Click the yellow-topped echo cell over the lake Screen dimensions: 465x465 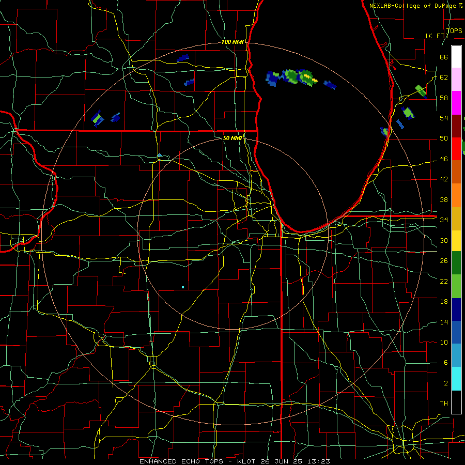click(308, 78)
